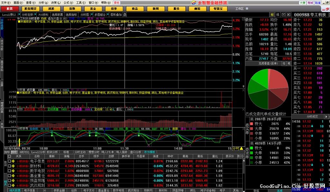330x192 pixels.
Task: Click the F10资料 toolbar item
Action: 43,14
